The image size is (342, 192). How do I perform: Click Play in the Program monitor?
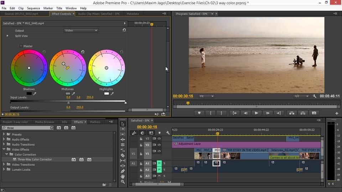[256, 113]
